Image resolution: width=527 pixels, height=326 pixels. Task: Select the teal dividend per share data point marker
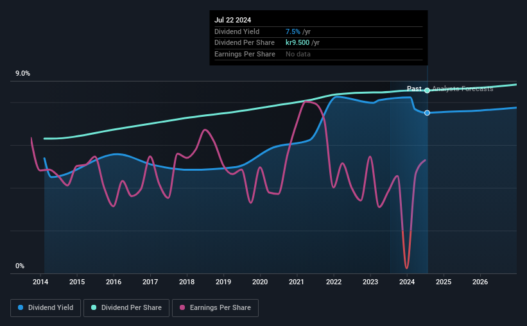coord(427,90)
